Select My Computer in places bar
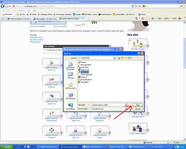Image resolution: width=186 pixels, height=149 pixels. (x=70, y=96)
